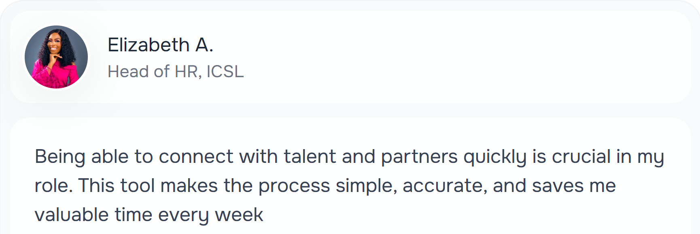Click the word tool in the testimonial

(138, 186)
